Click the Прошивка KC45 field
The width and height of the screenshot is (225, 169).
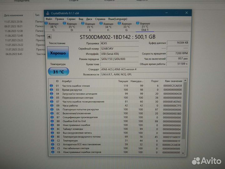[x=119, y=44]
